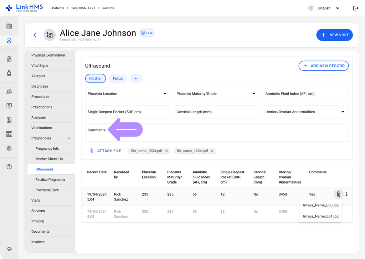
Task: Click the graduation cap icon in sidebar
Action: coord(9,249)
